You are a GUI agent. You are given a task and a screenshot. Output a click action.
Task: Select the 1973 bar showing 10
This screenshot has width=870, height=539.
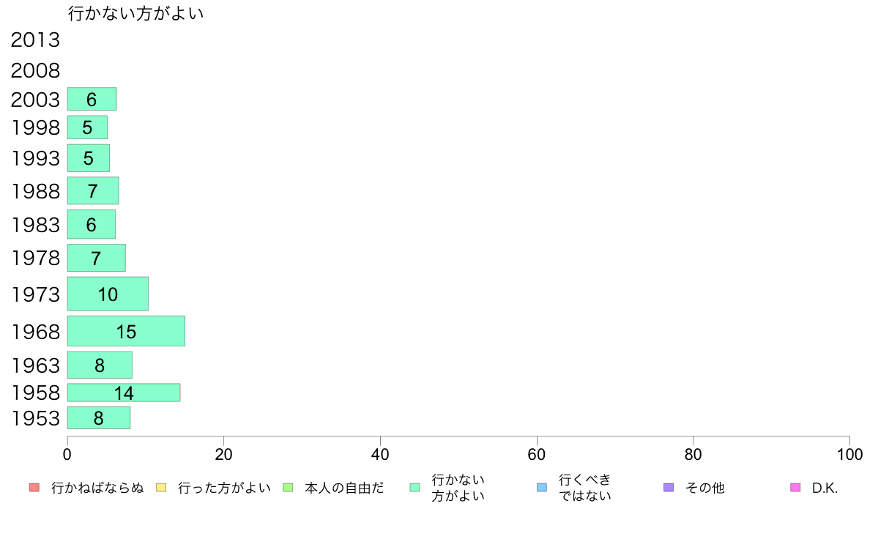tap(108, 294)
